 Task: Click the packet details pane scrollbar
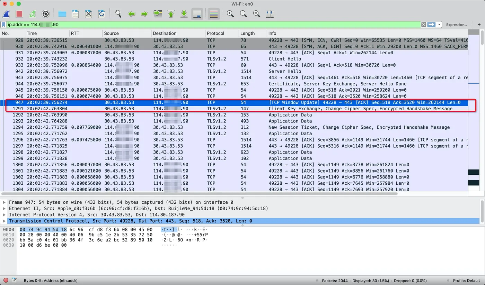[482, 211]
